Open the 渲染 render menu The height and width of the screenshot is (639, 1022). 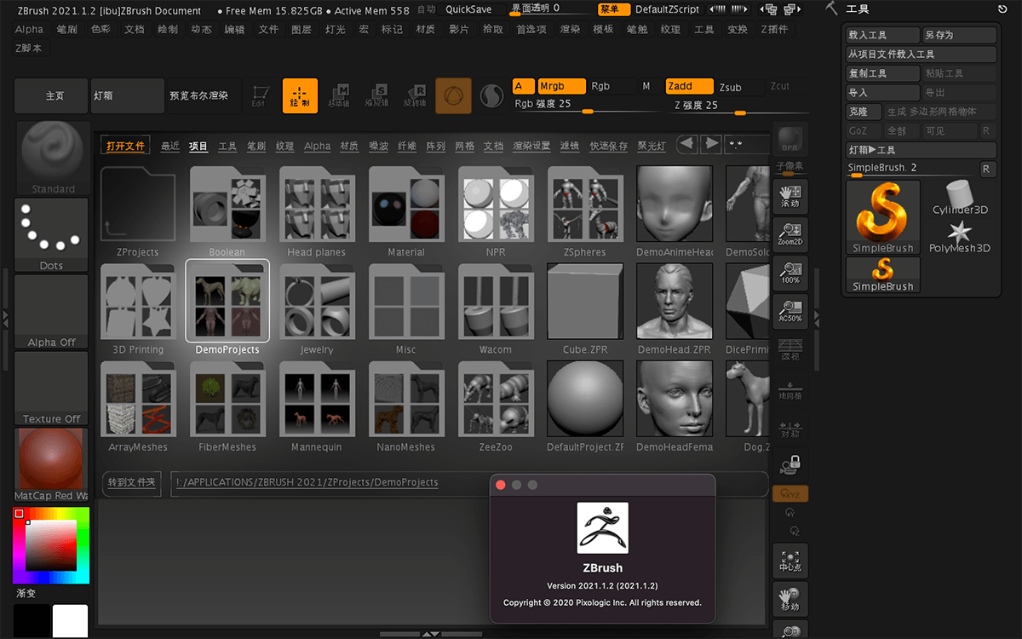[x=570, y=29]
